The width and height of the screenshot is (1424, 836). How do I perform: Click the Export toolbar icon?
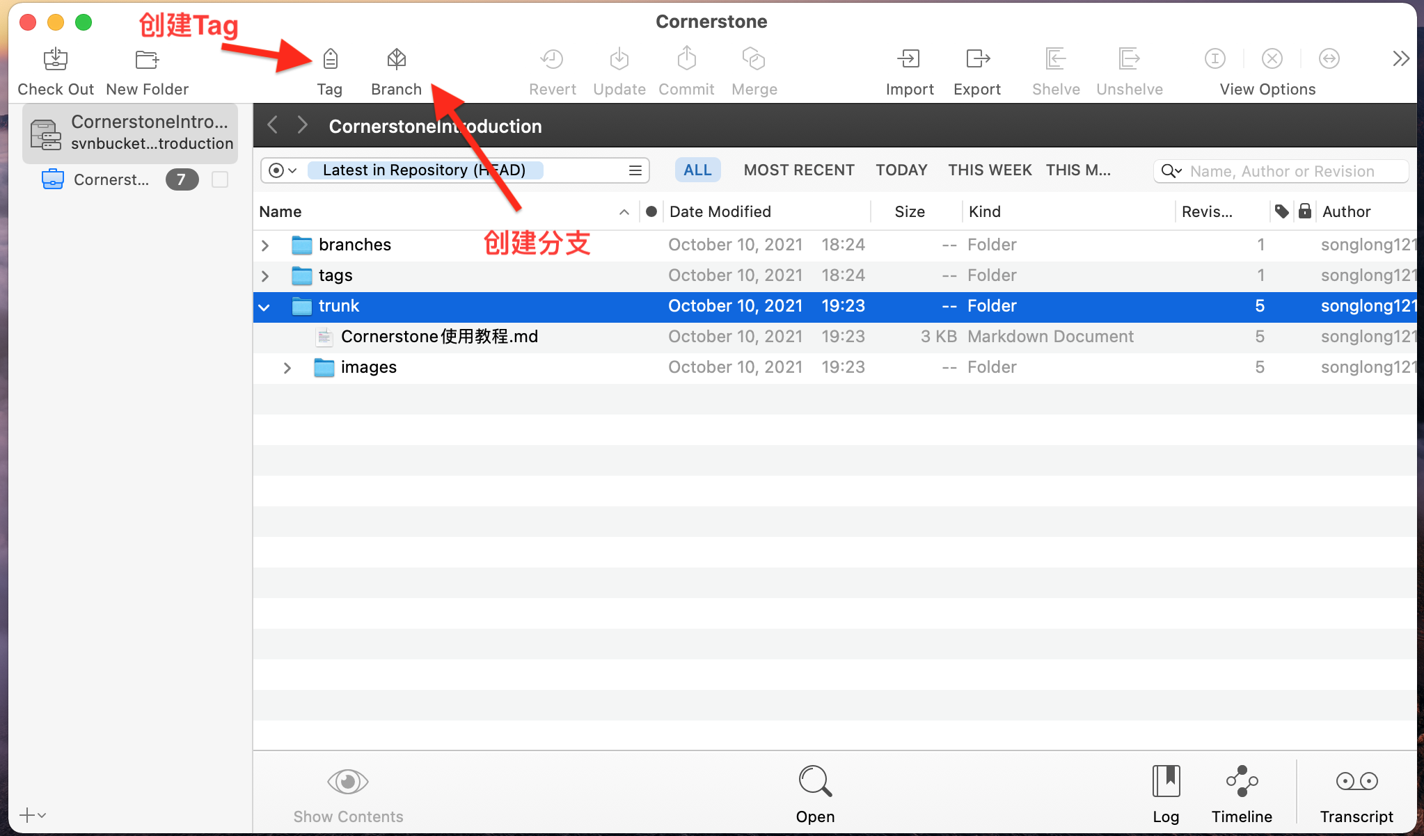click(978, 59)
